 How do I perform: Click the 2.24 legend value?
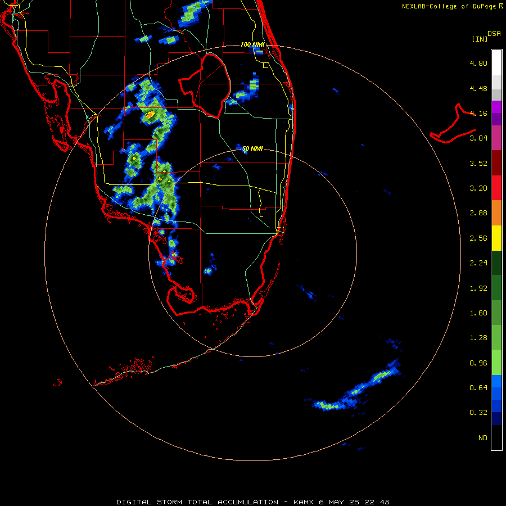478,263
